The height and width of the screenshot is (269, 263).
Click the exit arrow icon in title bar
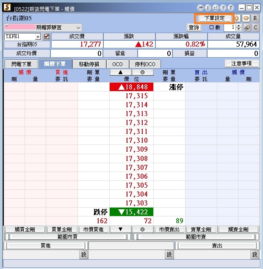200,8
